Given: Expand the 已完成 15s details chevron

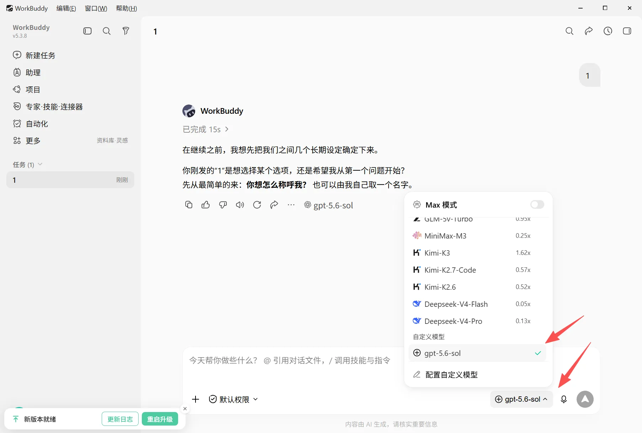Looking at the screenshot, I should (227, 129).
